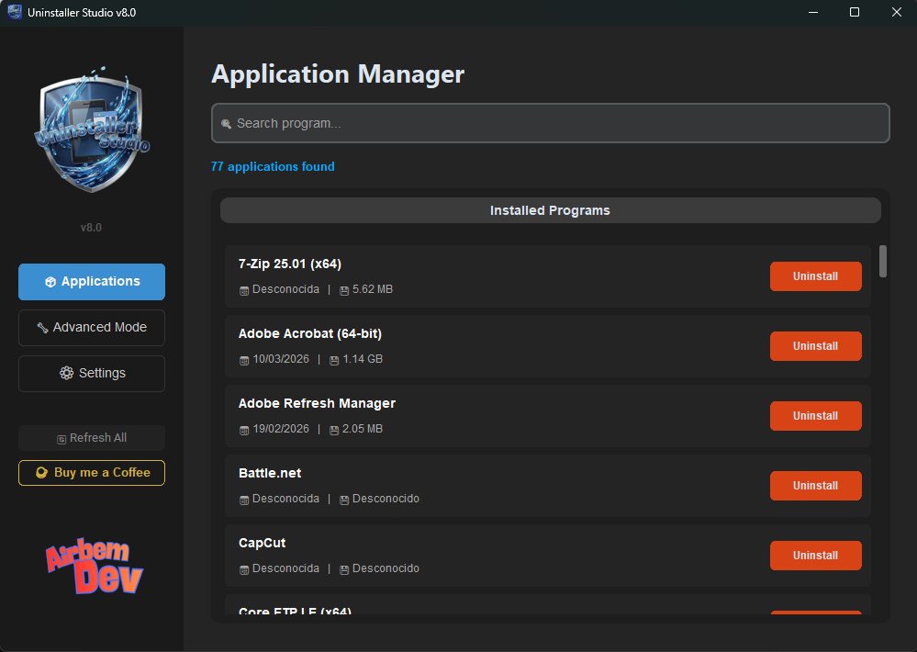Click the AirbemDev logo
The width and height of the screenshot is (917, 652).
[95, 566]
